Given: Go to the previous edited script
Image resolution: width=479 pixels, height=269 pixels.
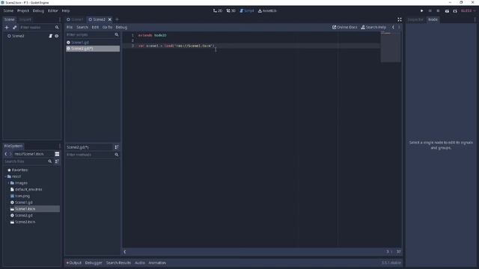Looking at the screenshot, I should click(393, 27).
